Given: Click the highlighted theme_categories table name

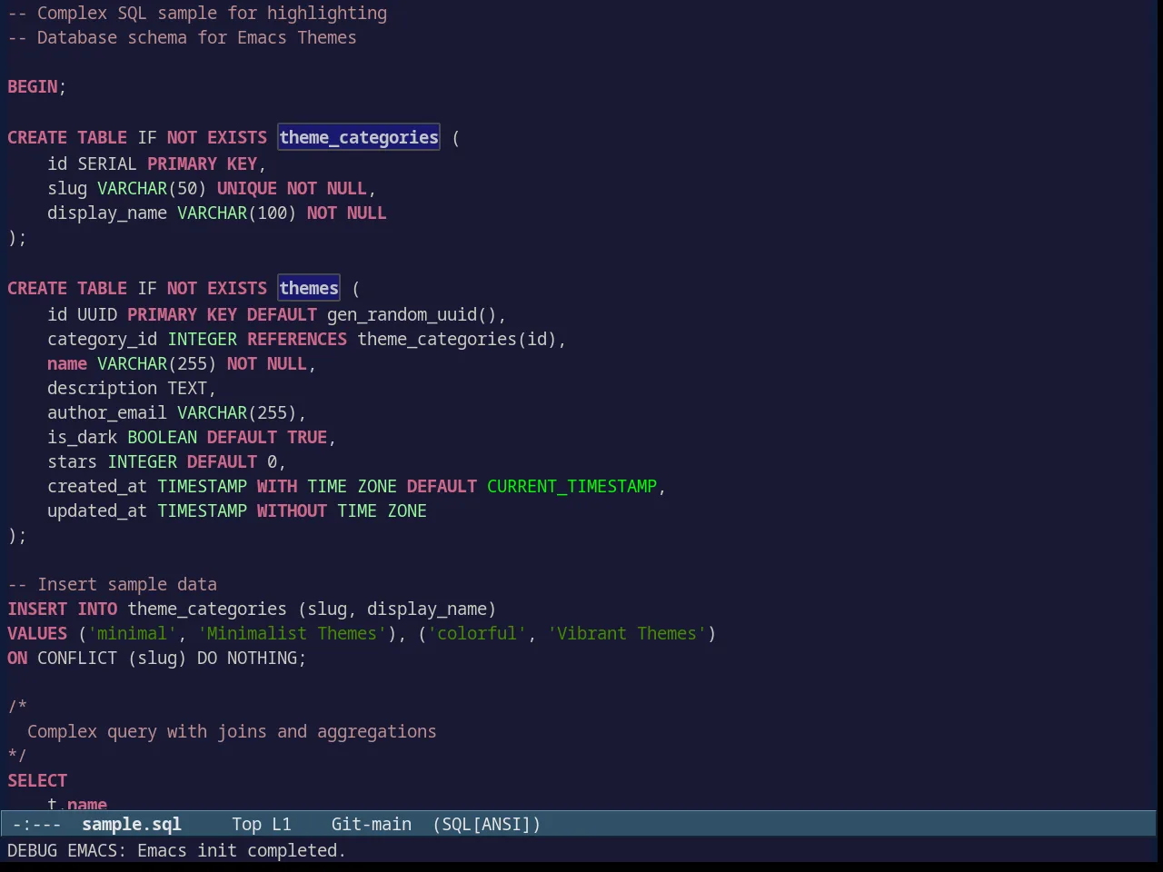Looking at the screenshot, I should point(359,137).
